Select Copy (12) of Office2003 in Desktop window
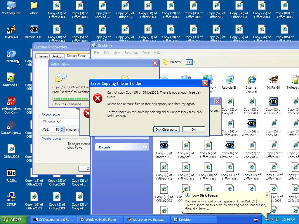This screenshot has height=224, width=299. coord(251,171)
